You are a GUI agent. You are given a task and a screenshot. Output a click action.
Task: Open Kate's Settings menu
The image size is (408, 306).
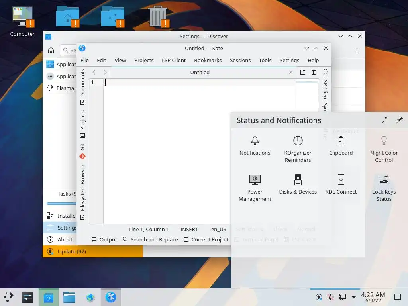[289, 61]
